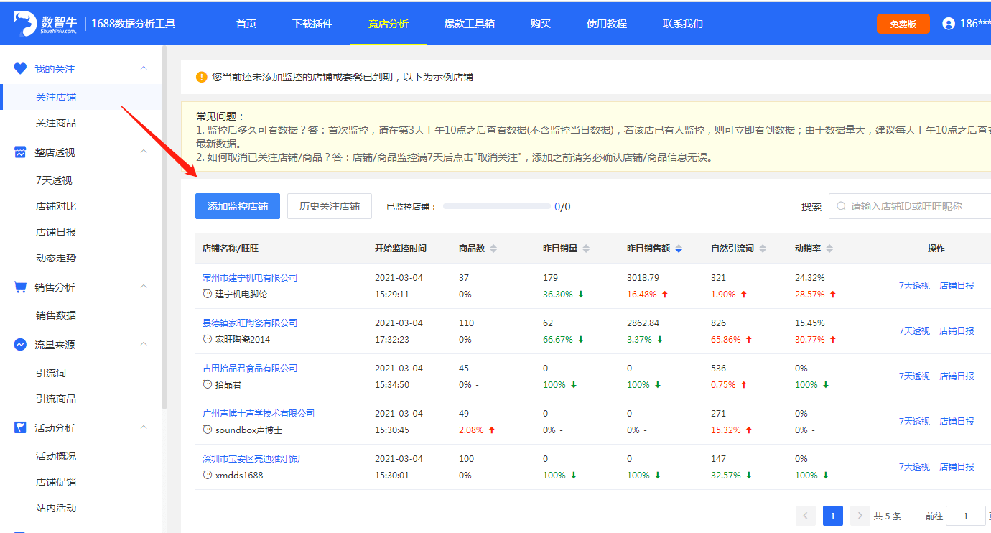Click the shopping cart icon beside 销售分析
Viewport: 991px width, 533px height.
(x=20, y=287)
